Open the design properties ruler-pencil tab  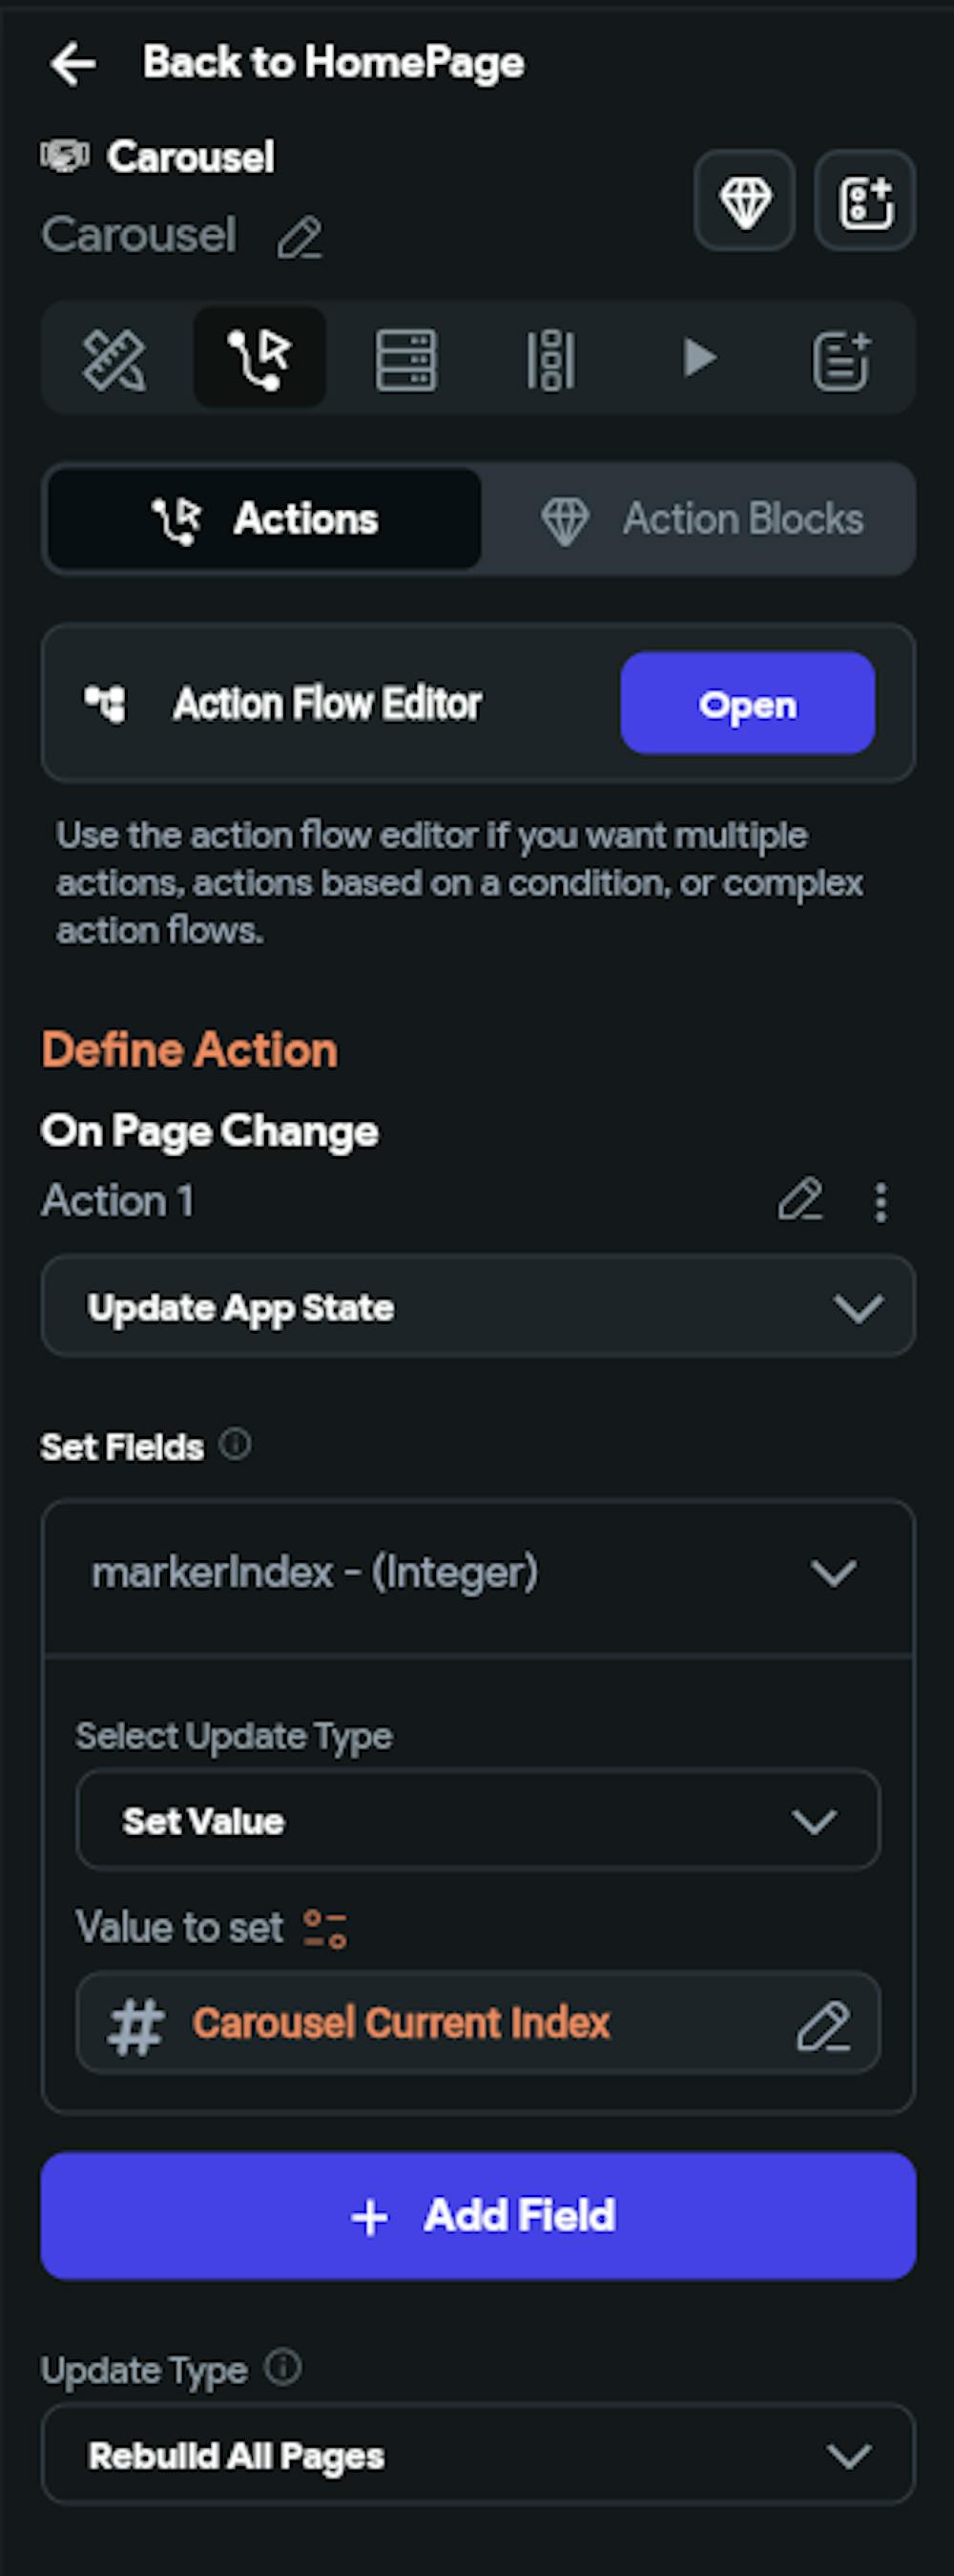(x=114, y=359)
